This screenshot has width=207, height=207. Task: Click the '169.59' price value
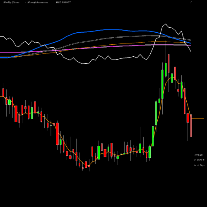pos(198,155)
